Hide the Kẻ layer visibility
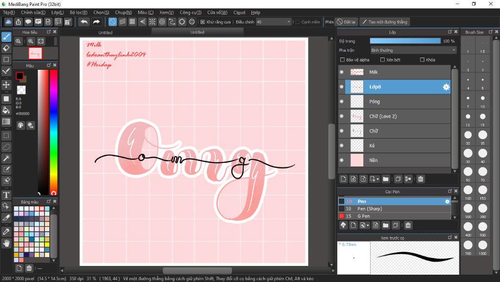Image resolution: width=500 pixels, height=282 pixels. 341,145
